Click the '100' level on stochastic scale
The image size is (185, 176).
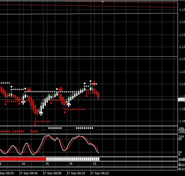[181, 137]
